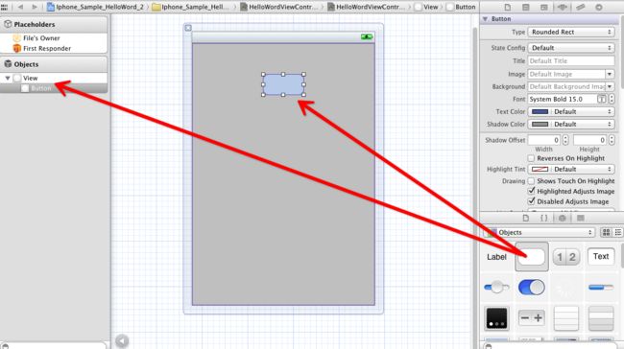This screenshot has width=624, height=349.
Task: Open the related files grid menu icon
Action: pos(5,7)
